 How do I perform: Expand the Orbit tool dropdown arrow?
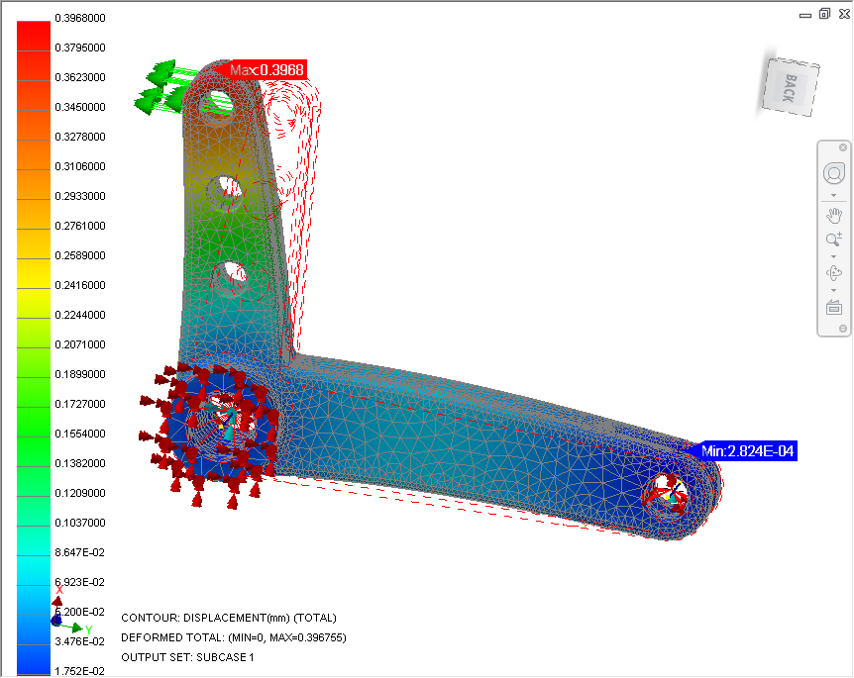point(833,290)
